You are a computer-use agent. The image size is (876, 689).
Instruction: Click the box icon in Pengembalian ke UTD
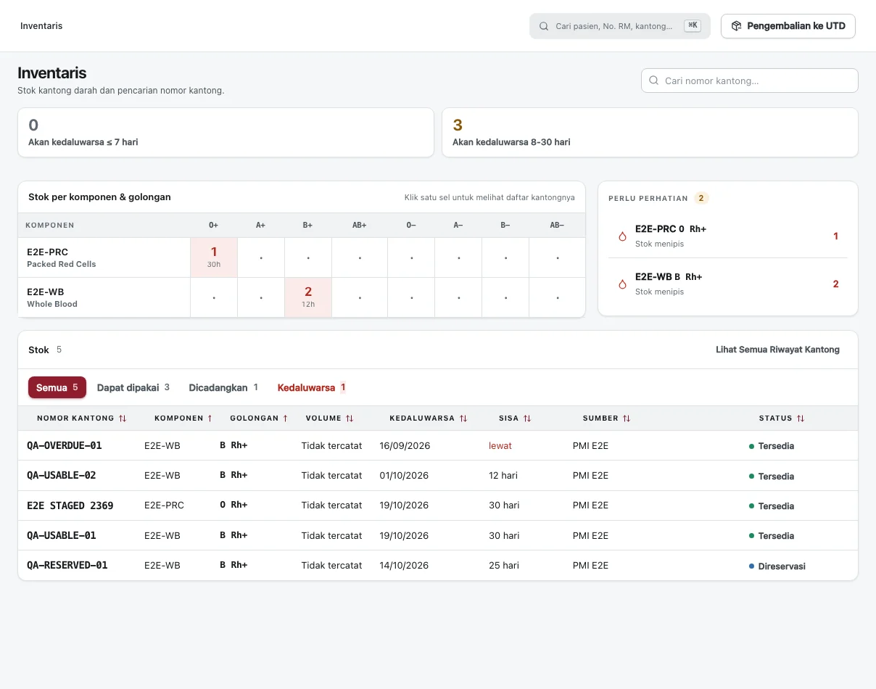736,26
